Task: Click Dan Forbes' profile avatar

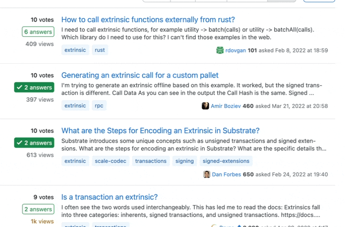Action: [207, 175]
